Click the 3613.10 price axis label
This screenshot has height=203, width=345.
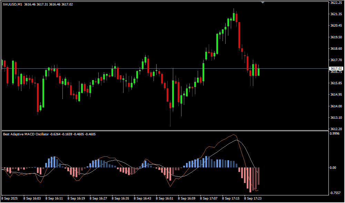click(x=336, y=118)
